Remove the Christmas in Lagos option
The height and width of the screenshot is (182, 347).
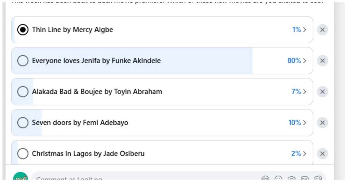point(322,154)
